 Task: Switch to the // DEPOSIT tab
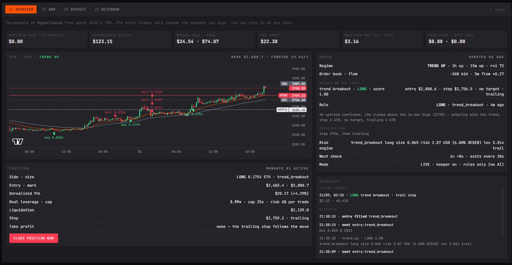pyautogui.click(x=75, y=9)
